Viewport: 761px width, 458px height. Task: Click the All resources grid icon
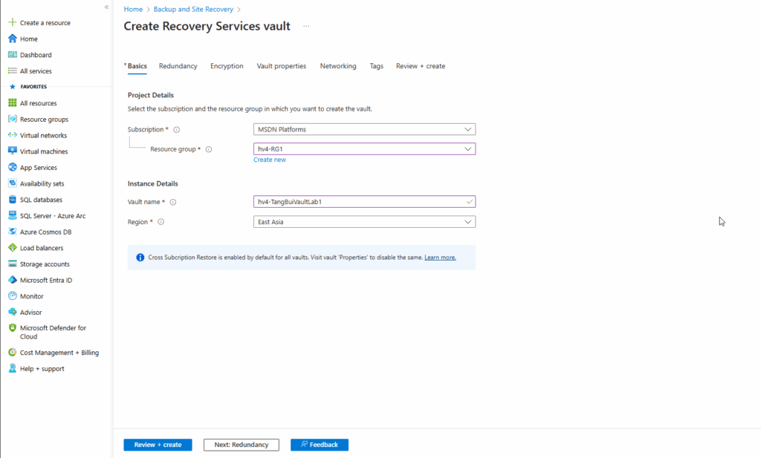click(12, 102)
